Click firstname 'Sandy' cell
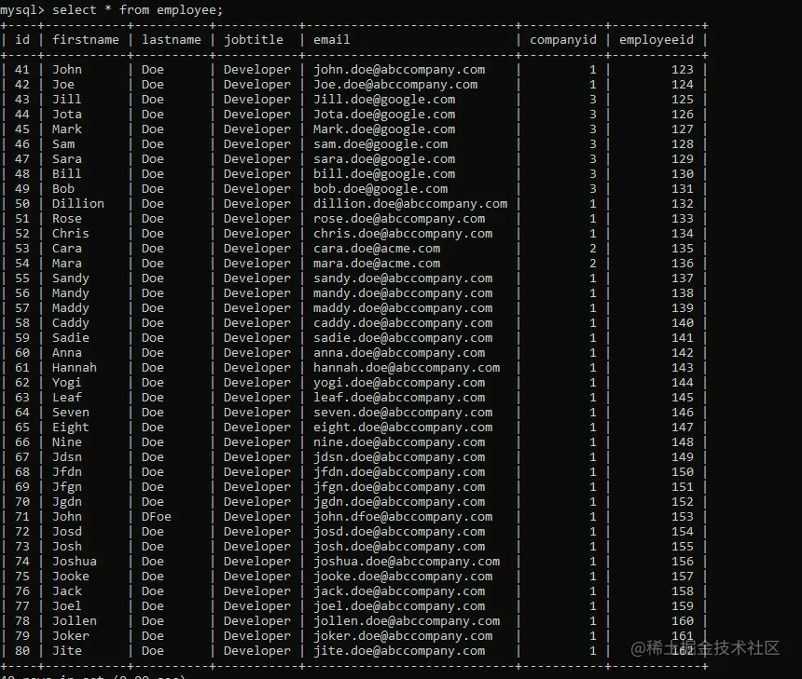The image size is (802, 679). click(x=71, y=278)
